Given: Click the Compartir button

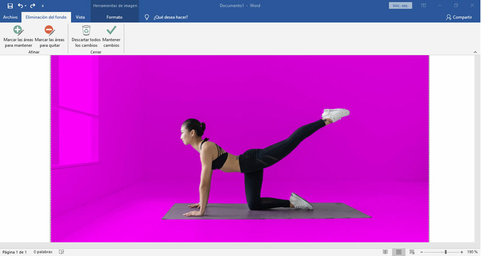Looking at the screenshot, I should [459, 17].
